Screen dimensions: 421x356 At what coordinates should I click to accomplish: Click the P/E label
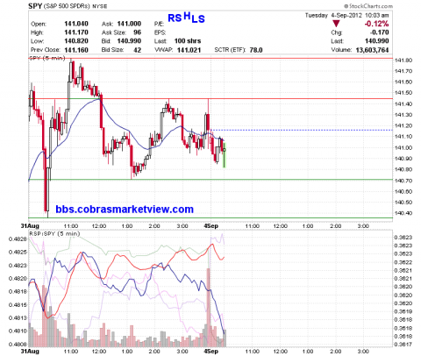tap(159, 24)
